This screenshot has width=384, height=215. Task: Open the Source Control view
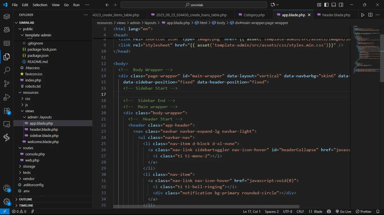point(7,83)
